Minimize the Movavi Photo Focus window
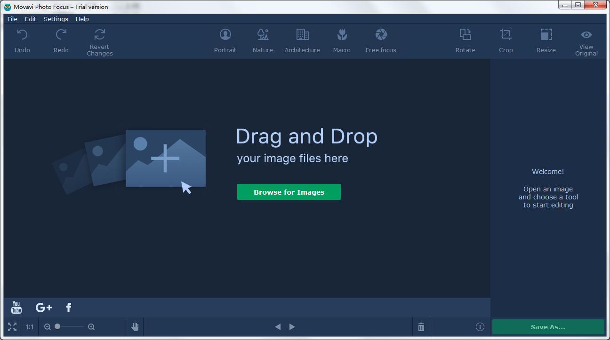Image resolution: width=610 pixels, height=340 pixels. pyautogui.click(x=565, y=5)
